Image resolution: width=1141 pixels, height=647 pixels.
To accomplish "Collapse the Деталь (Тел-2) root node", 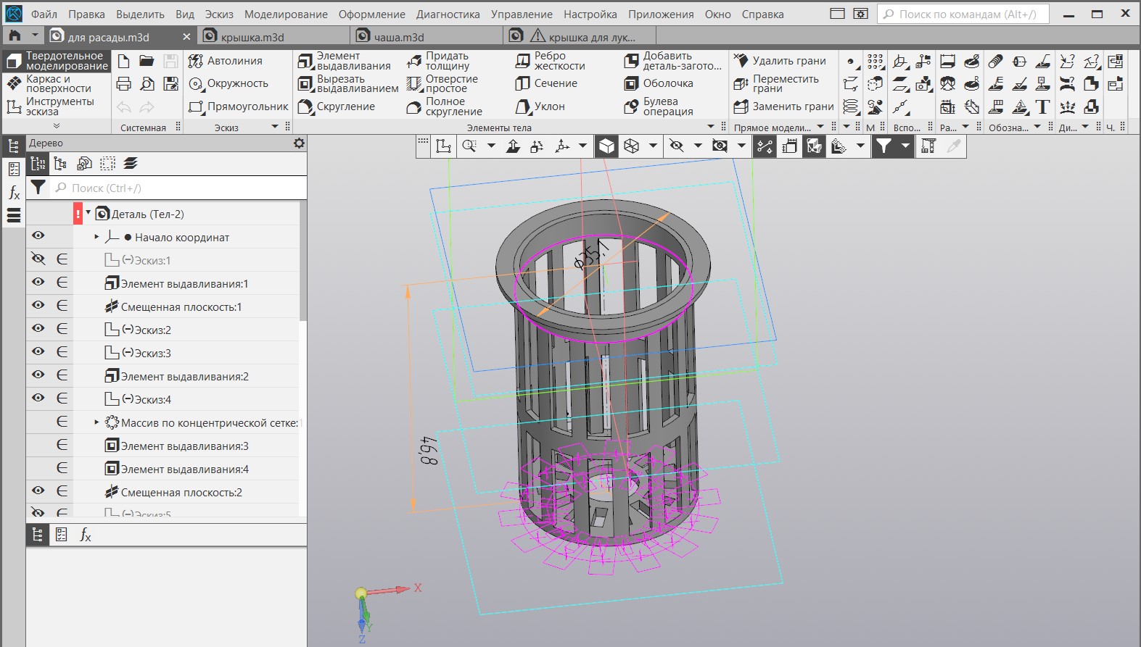I will click(88, 213).
